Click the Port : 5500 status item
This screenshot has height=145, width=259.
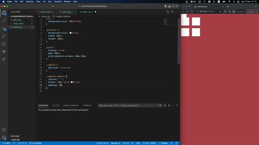(149, 143)
